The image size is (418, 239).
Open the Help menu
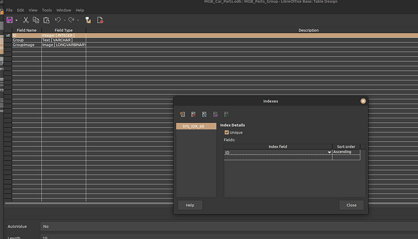click(80, 10)
